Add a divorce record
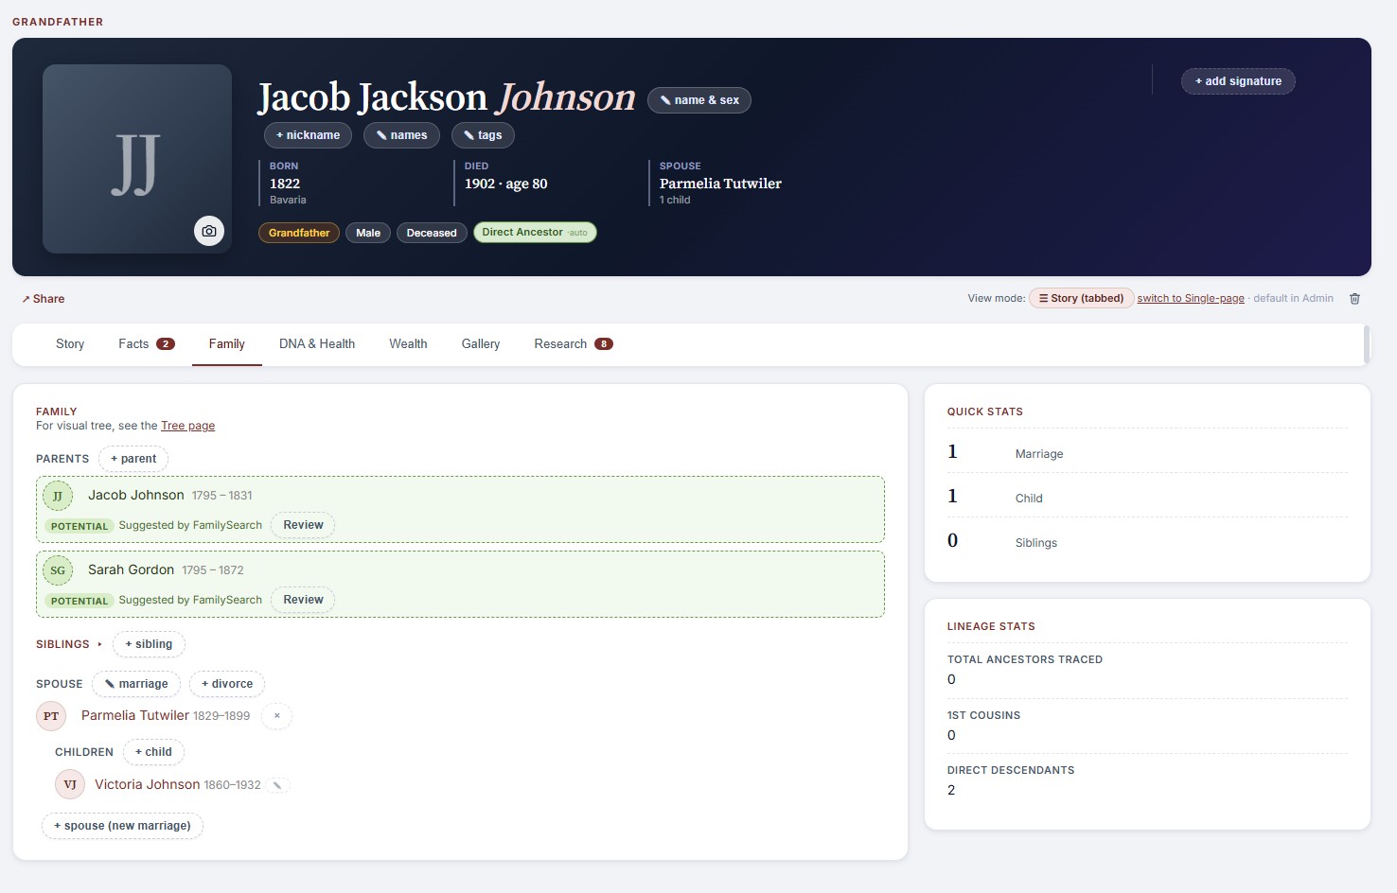This screenshot has width=1397, height=893. pos(227,684)
